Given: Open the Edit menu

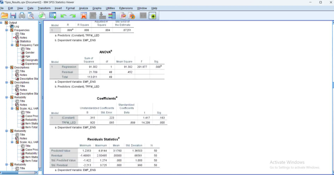Looking at the screenshot, I should tap(10, 8).
